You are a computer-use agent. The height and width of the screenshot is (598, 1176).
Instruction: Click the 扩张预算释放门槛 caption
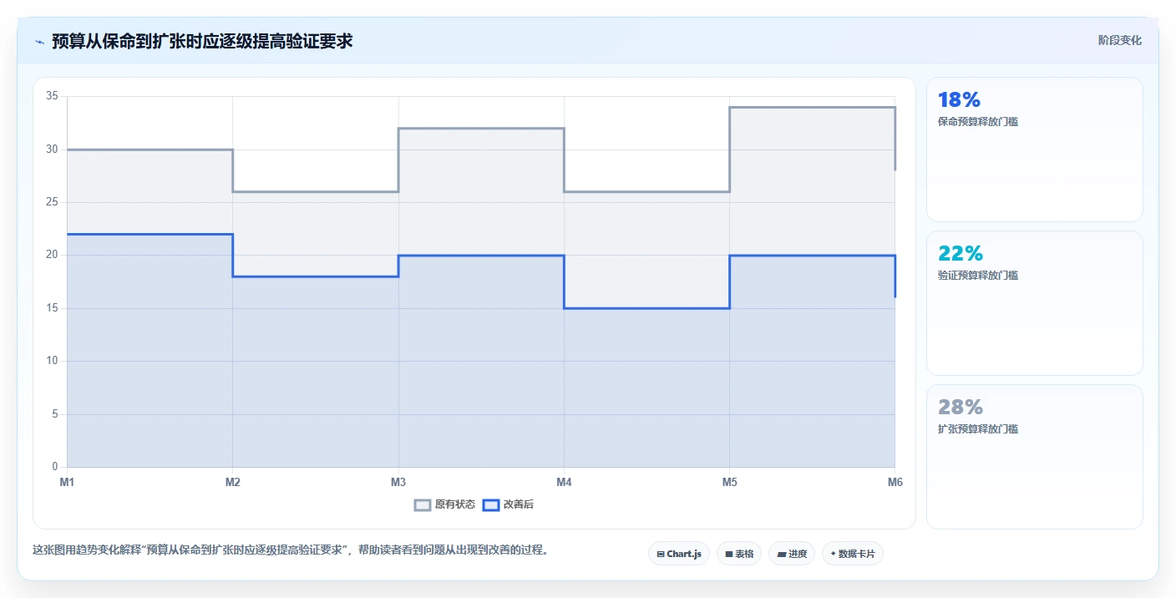pyautogui.click(x=978, y=429)
